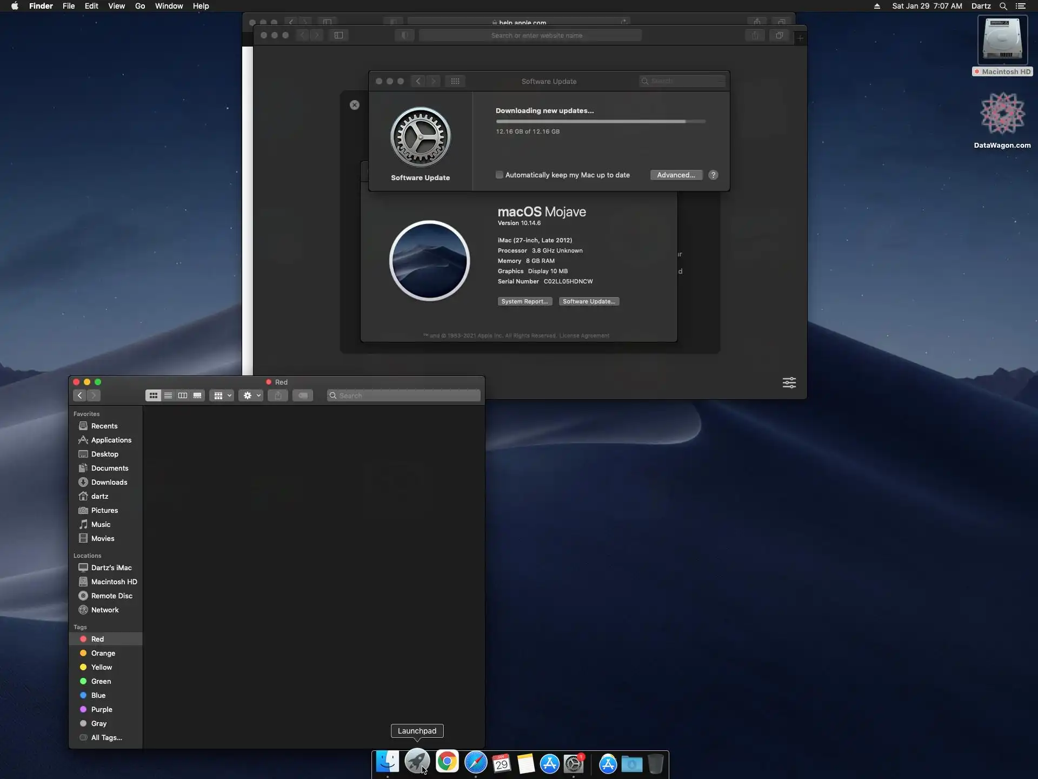The width and height of the screenshot is (1038, 779).
Task: Select the Blue tag in sidebar
Action: pyautogui.click(x=98, y=695)
